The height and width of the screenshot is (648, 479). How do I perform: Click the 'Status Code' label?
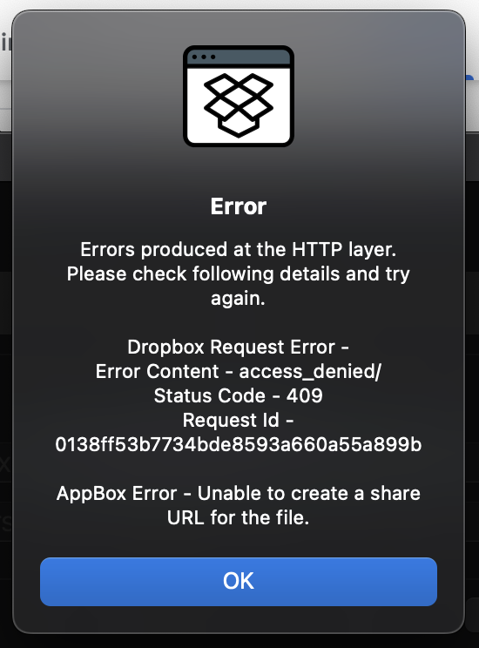click(210, 396)
